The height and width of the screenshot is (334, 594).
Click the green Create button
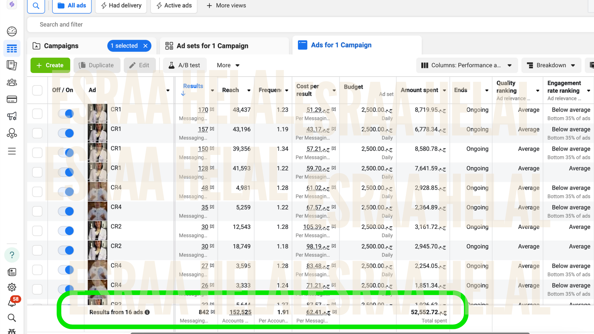pos(50,65)
